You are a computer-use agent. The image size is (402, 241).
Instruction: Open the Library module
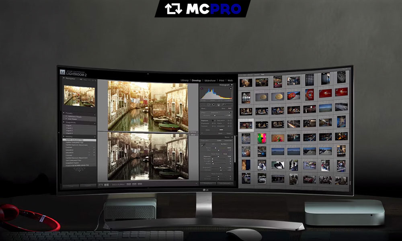point(185,80)
